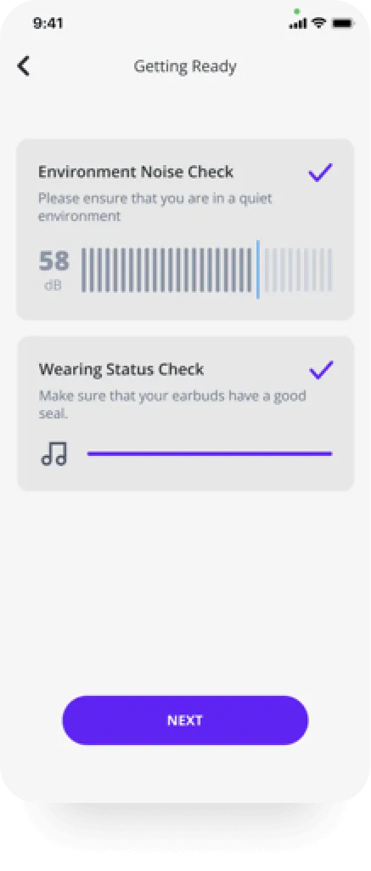Click the purple wearing status progress bar
This screenshot has width=371, height=871.
tap(210, 454)
